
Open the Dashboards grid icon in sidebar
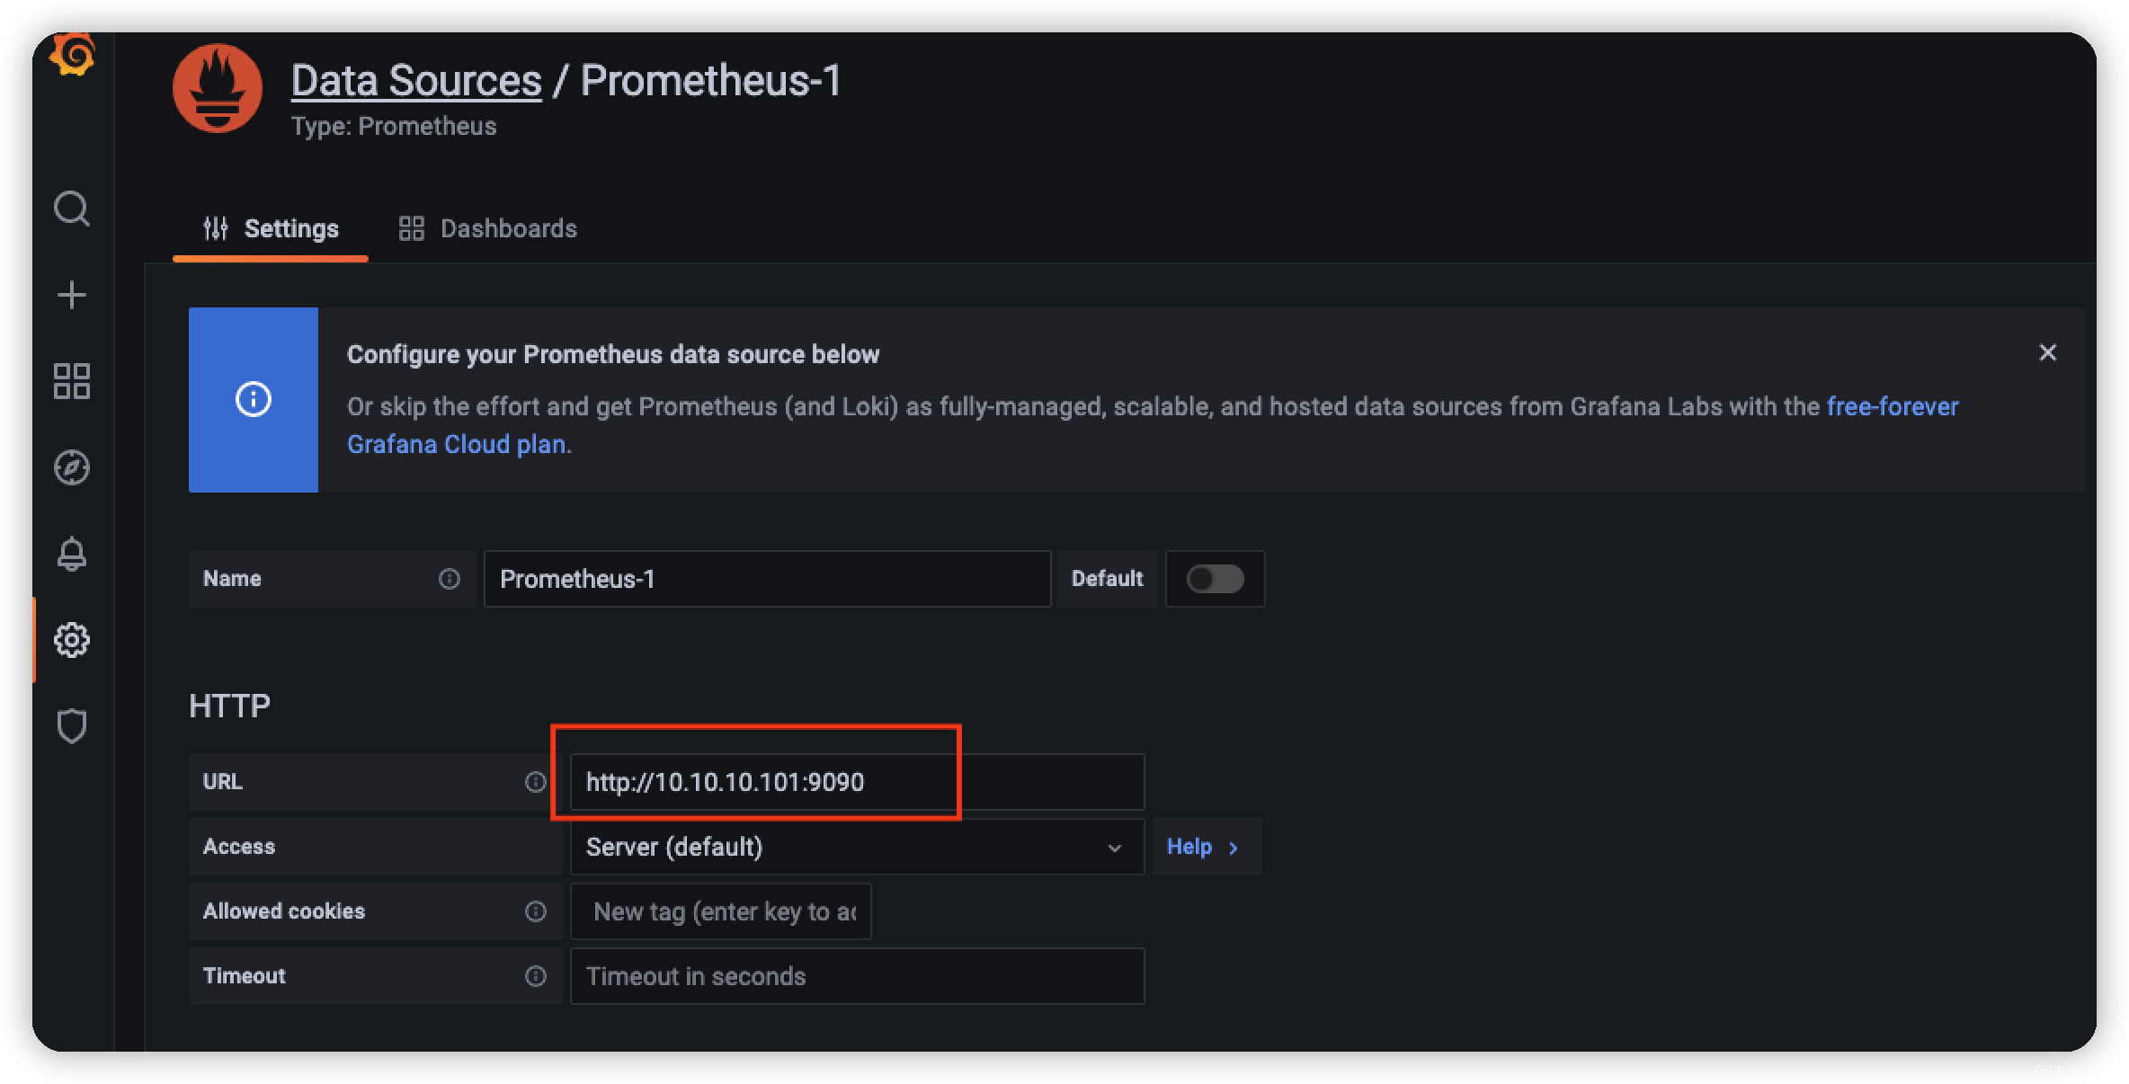[x=72, y=381]
